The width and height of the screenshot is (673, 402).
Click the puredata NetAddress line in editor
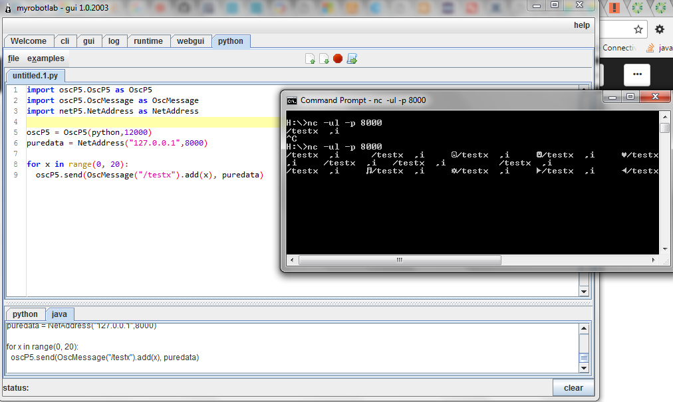pos(117,143)
